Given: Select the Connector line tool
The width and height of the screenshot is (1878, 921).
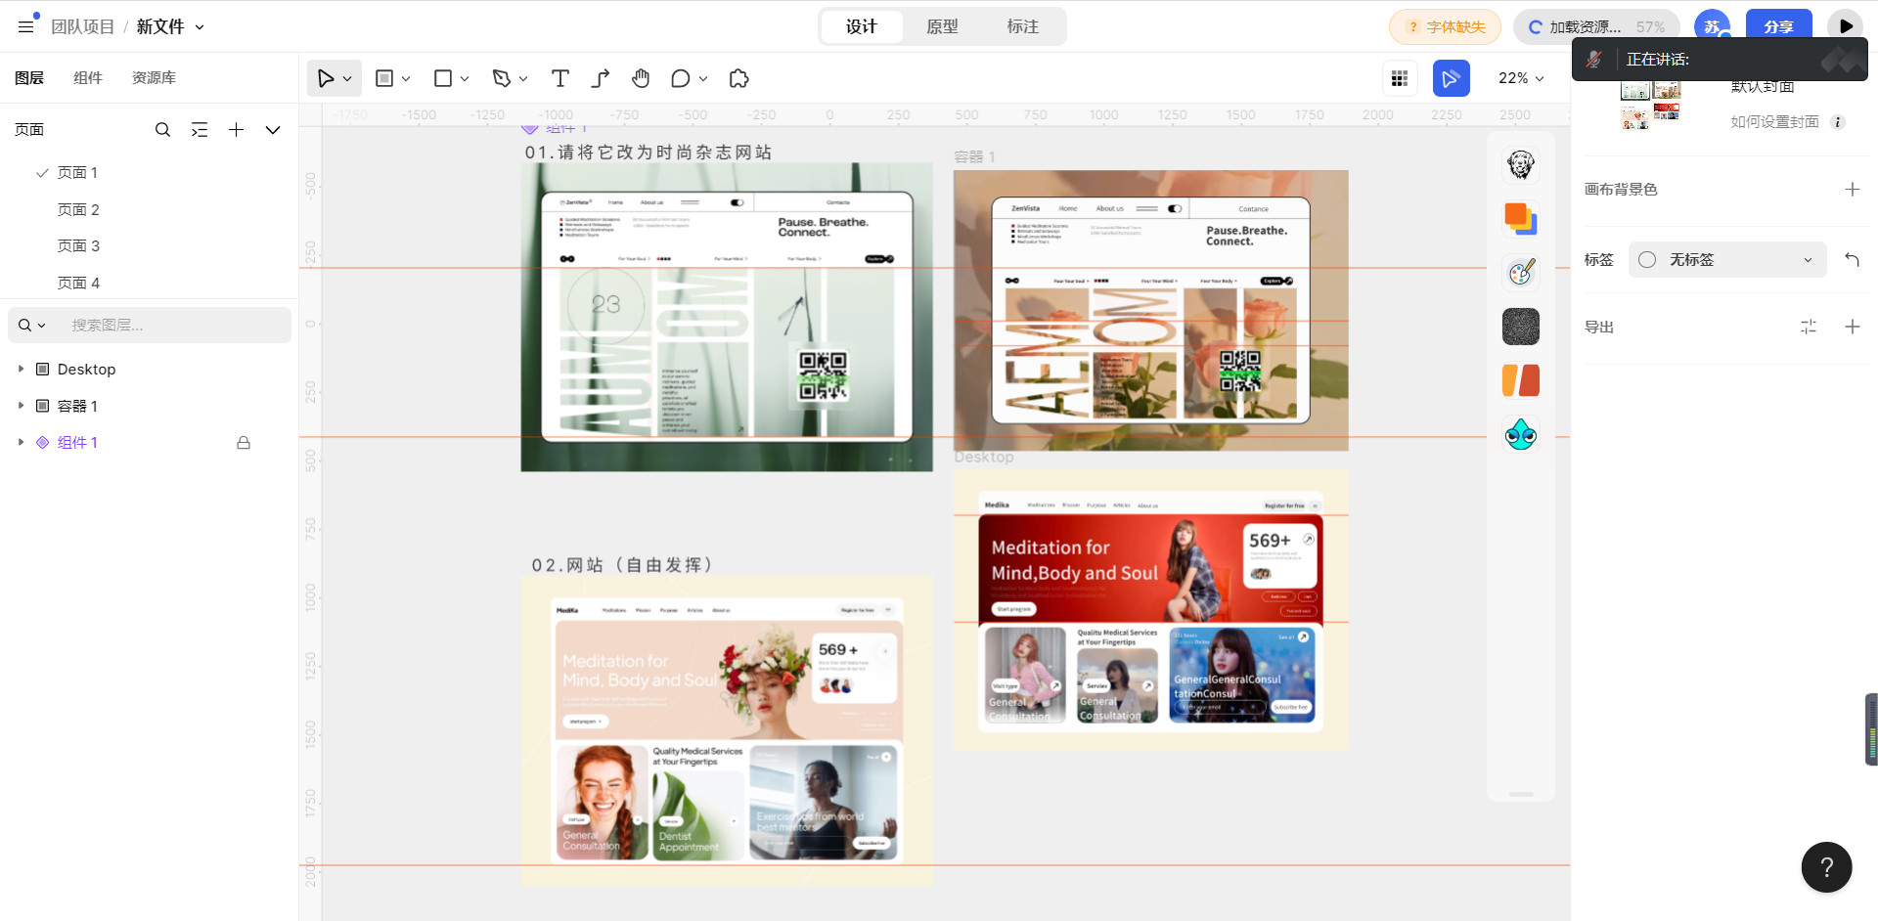Looking at the screenshot, I should click(x=601, y=78).
